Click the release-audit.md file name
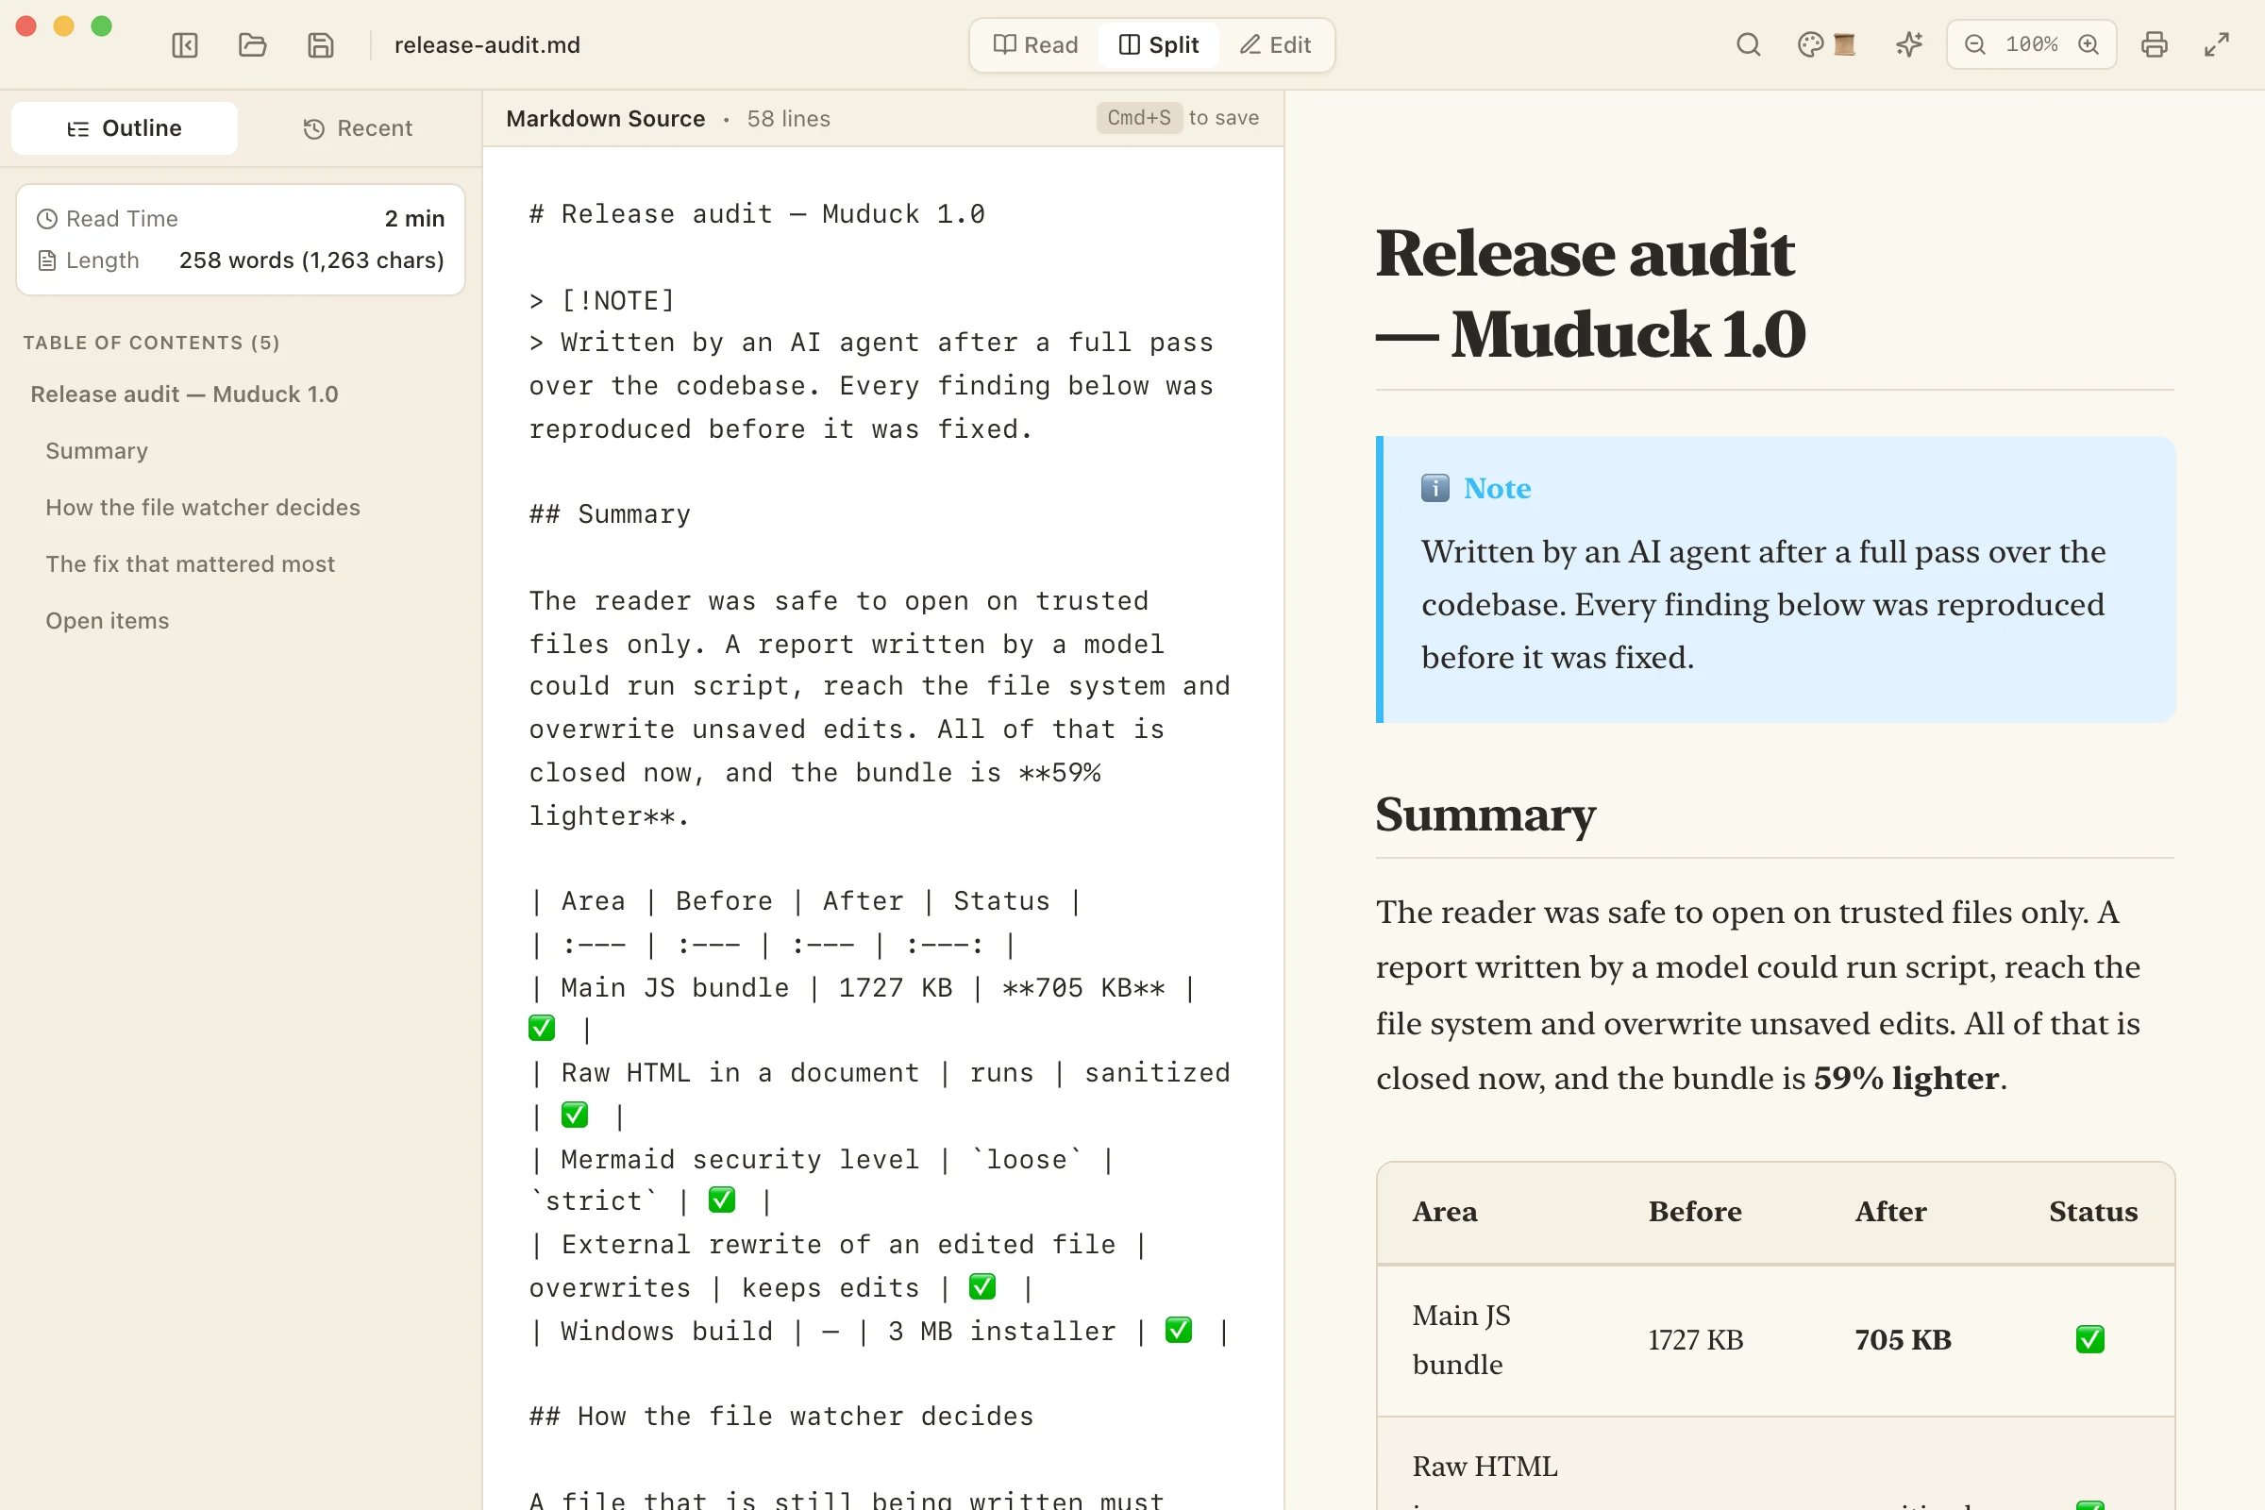This screenshot has width=2265, height=1510. pyautogui.click(x=487, y=45)
